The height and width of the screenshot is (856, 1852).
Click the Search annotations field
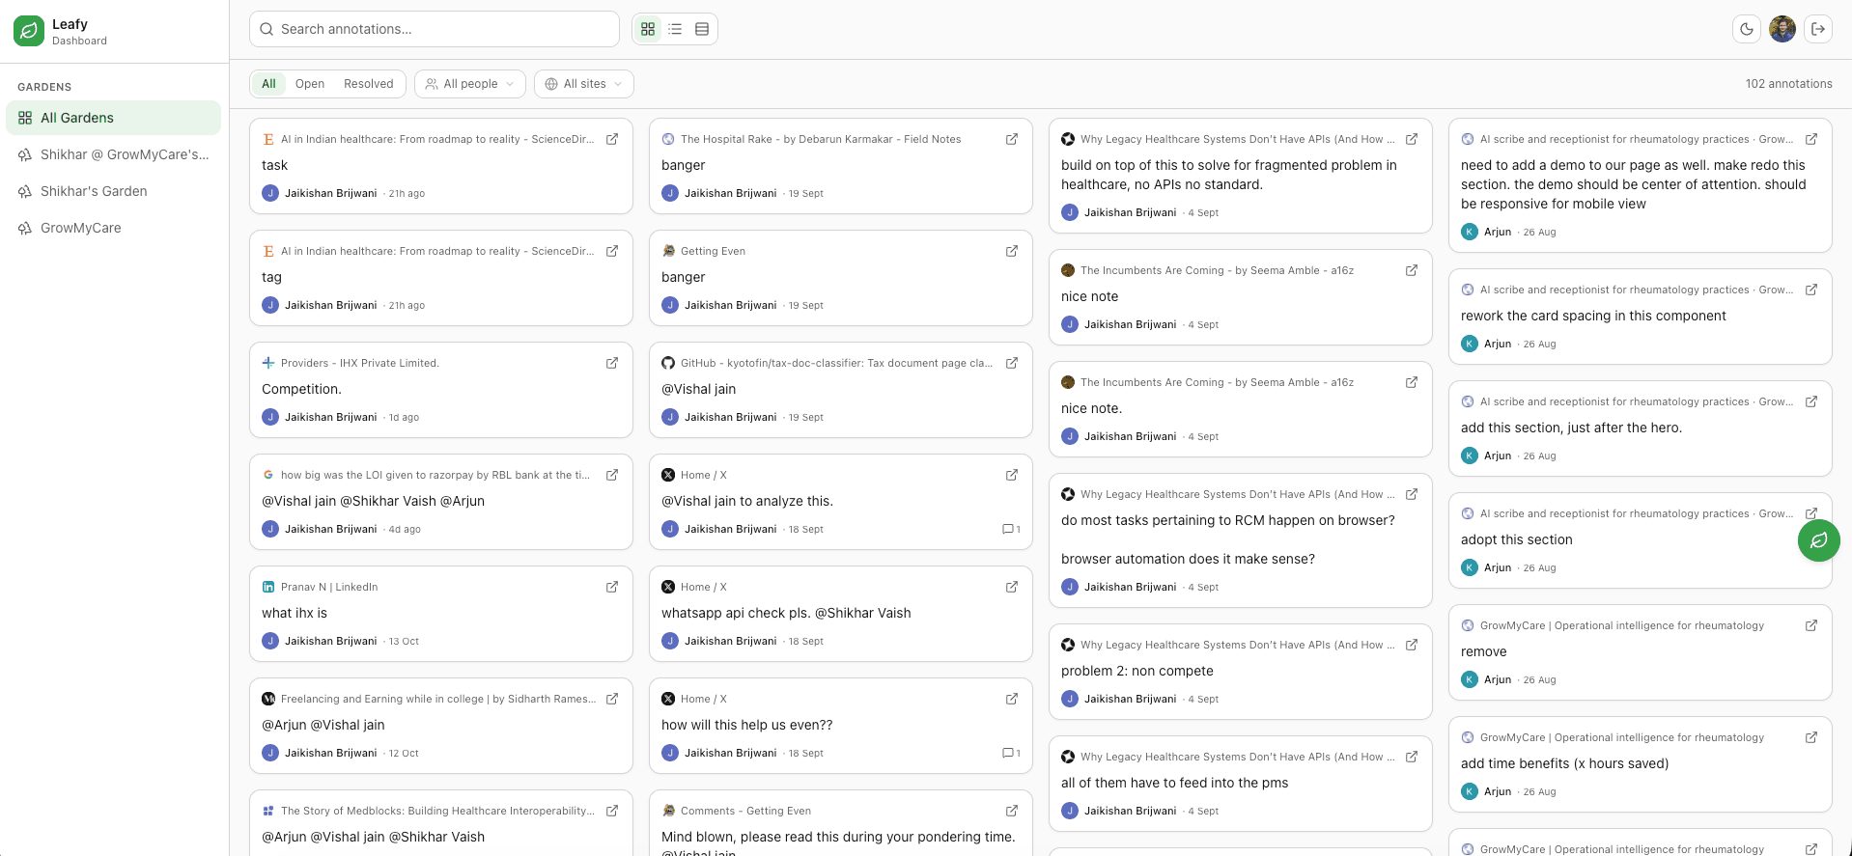[435, 29]
